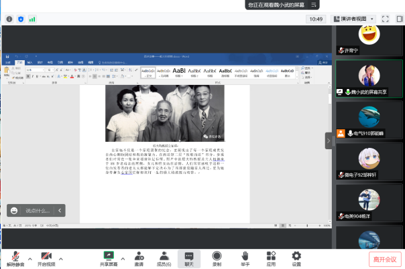Click center alignment in Word ribbon
The width and height of the screenshot is (405, 269).
(x=95, y=76)
